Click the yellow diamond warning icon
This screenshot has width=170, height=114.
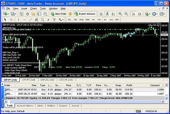pyautogui.click(x=70, y=14)
